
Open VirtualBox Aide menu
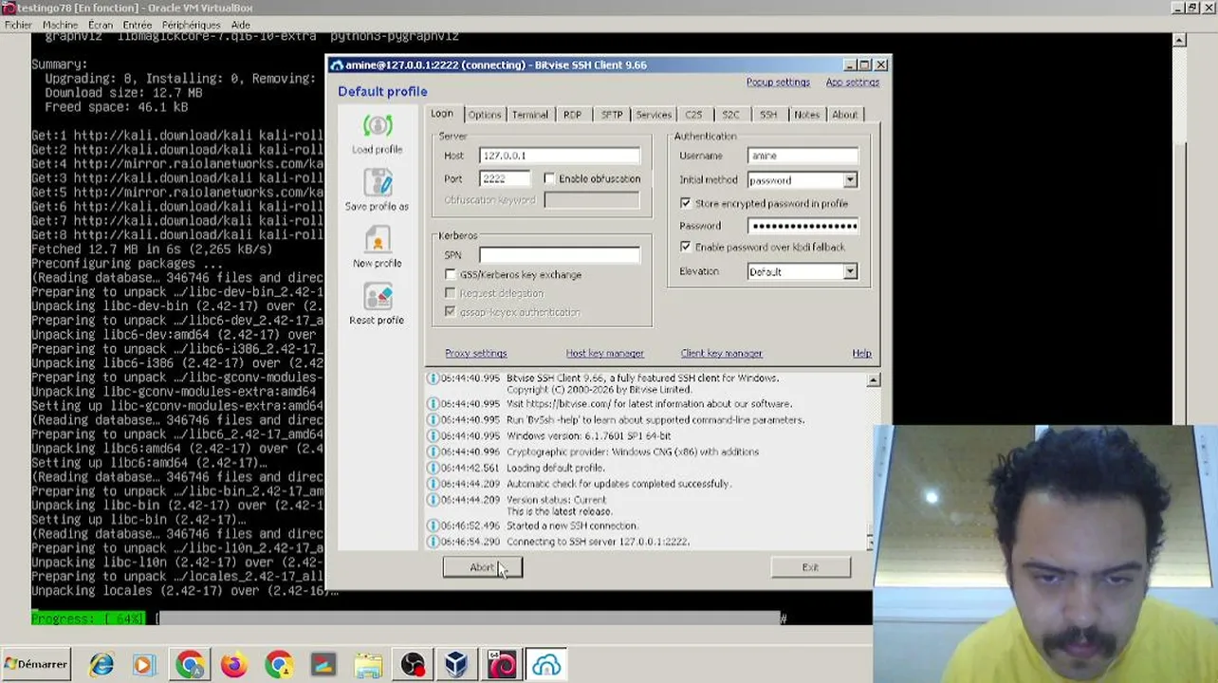[x=241, y=25]
